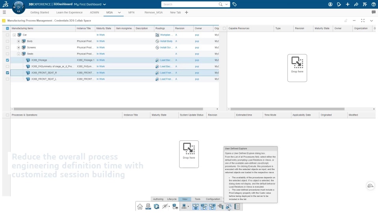The width and height of the screenshot is (378, 213).
Task: Open the Install Scr... routing link
Action: 166,47
